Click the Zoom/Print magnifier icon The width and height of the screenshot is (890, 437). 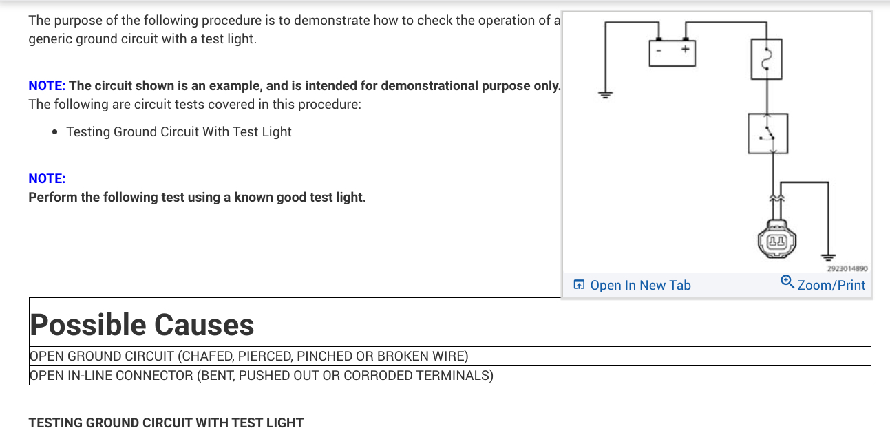point(787,282)
